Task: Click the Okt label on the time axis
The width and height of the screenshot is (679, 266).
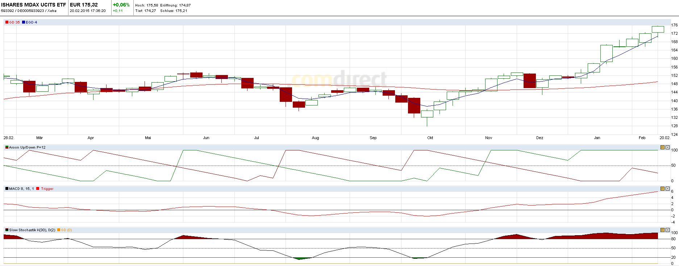Action: [x=430, y=138]
